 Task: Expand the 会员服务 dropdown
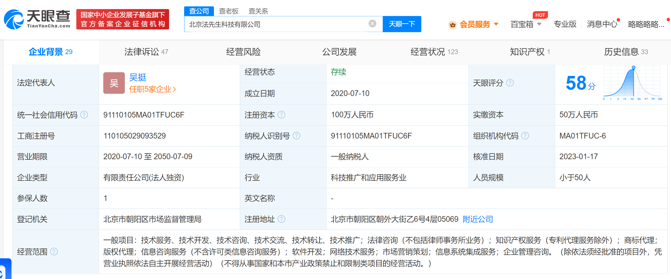pyautogui.click(x=496, y=24)
